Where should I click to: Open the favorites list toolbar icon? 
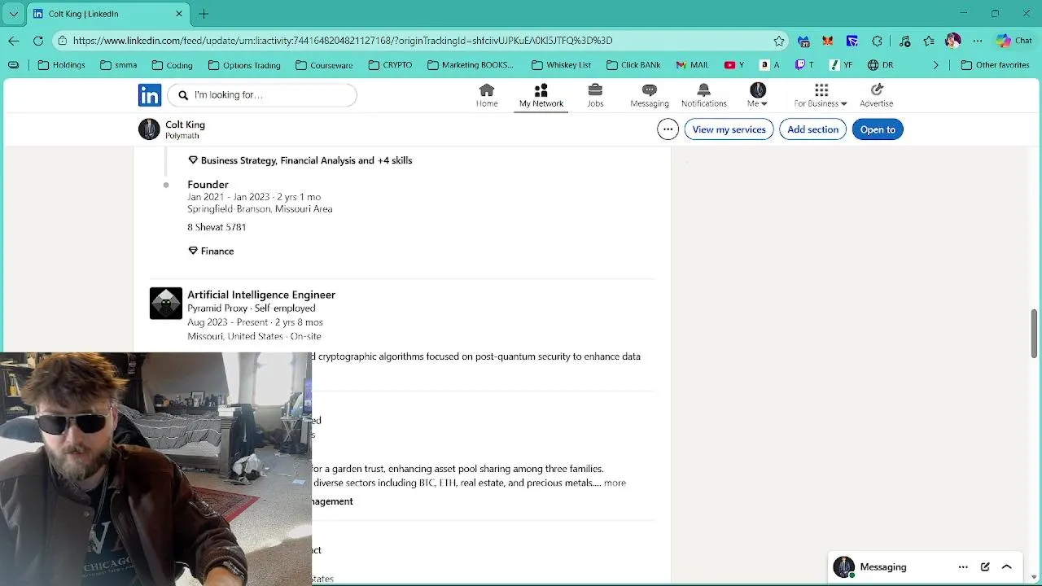929,41
